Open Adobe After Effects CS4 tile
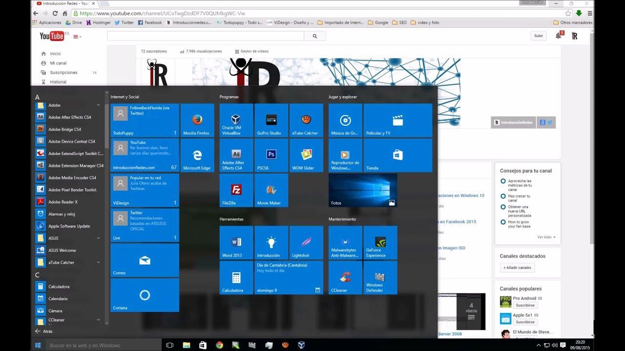This screenshot has height=351, width=625. coord(236,155)
